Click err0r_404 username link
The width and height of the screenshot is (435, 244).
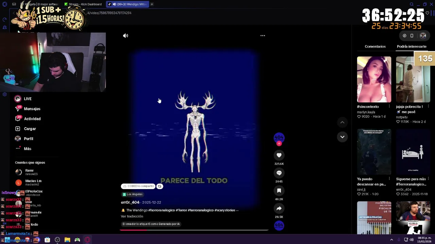click(x=130, y=202)
